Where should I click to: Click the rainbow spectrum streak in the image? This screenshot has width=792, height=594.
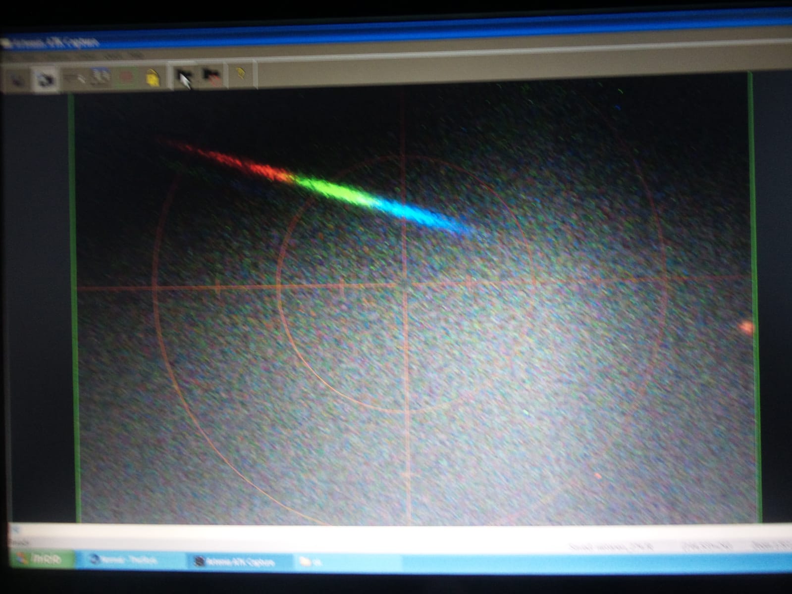point(317,187)
